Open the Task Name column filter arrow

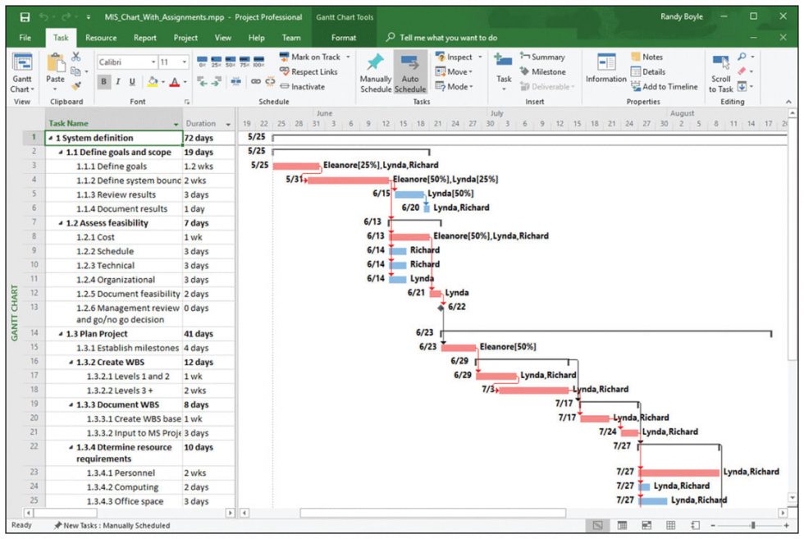(176, 124)
